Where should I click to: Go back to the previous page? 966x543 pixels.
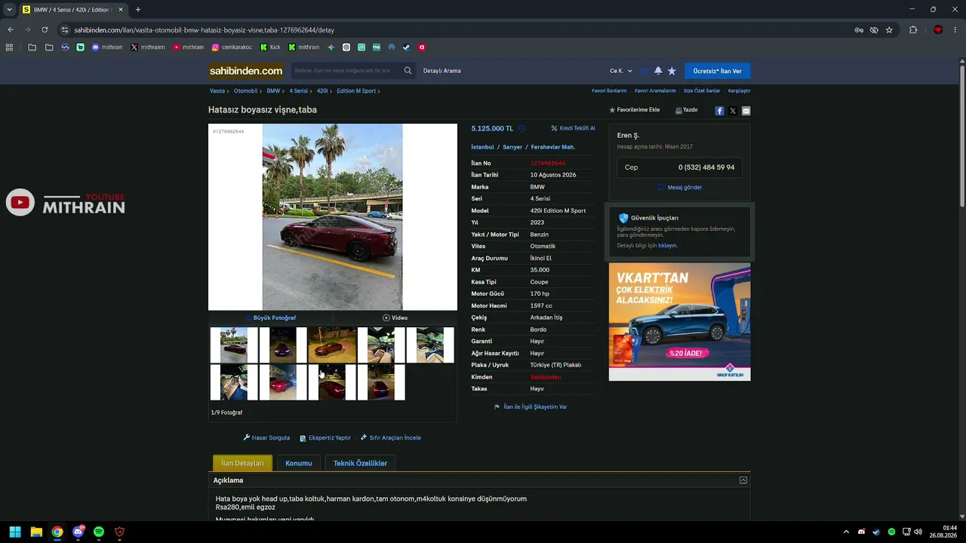(x=11, y=30)
